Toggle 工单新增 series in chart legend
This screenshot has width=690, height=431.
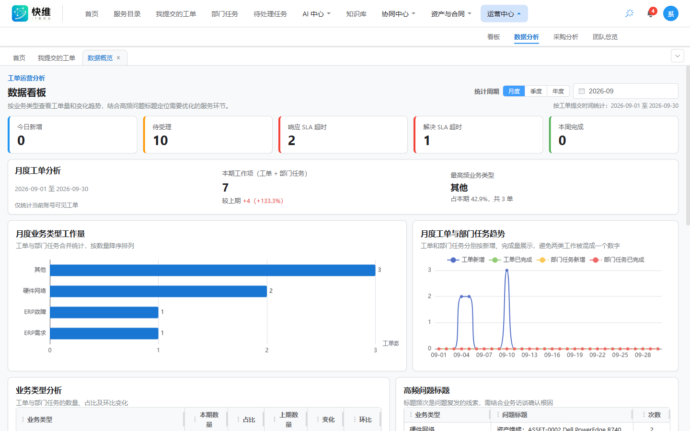466,260
